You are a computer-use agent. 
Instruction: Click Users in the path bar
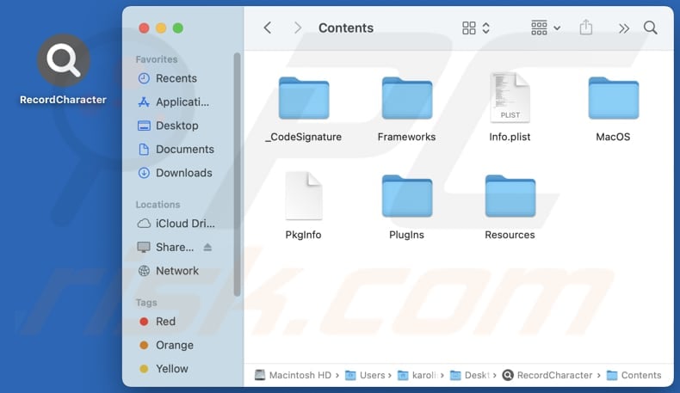tap(365, 375)
